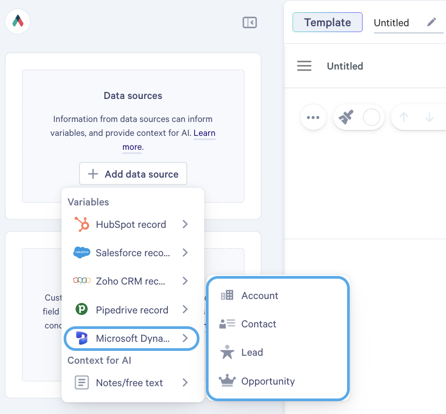
Task: Move block down with arrow
Action: 429,117
